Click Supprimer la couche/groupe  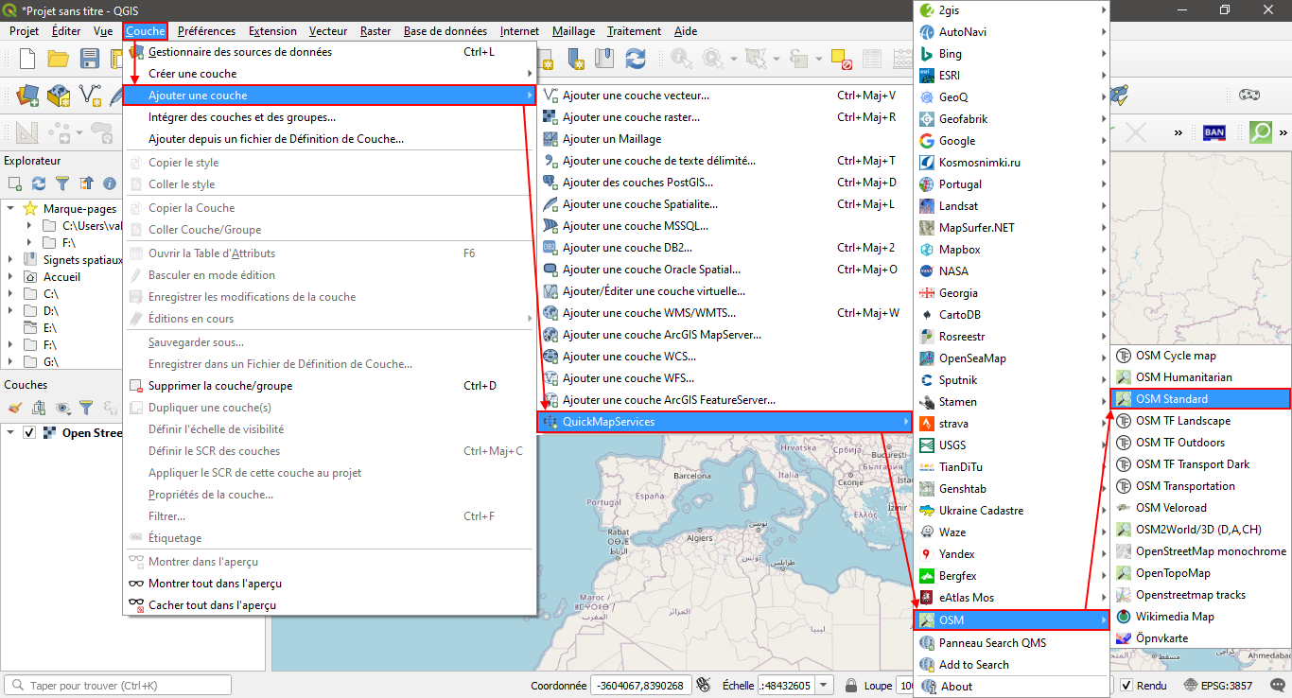point(328,386)
